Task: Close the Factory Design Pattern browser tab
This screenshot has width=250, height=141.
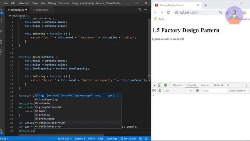Action: (198, 5)
